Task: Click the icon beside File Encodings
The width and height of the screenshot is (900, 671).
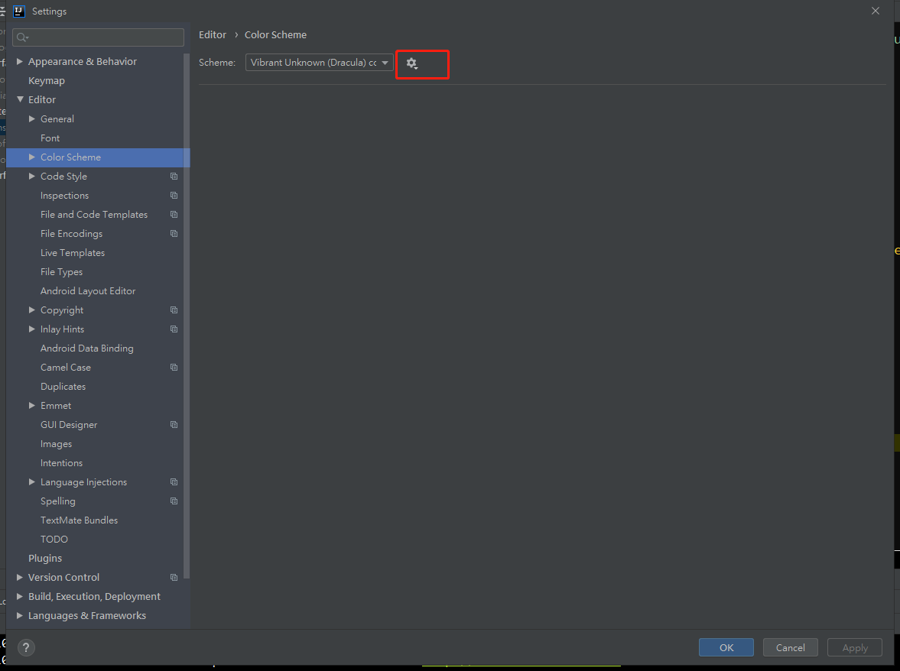Action: (x=174, y=233)
